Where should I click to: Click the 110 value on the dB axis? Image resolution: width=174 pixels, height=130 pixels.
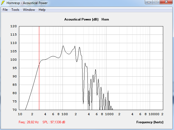[x=14, y=43]
